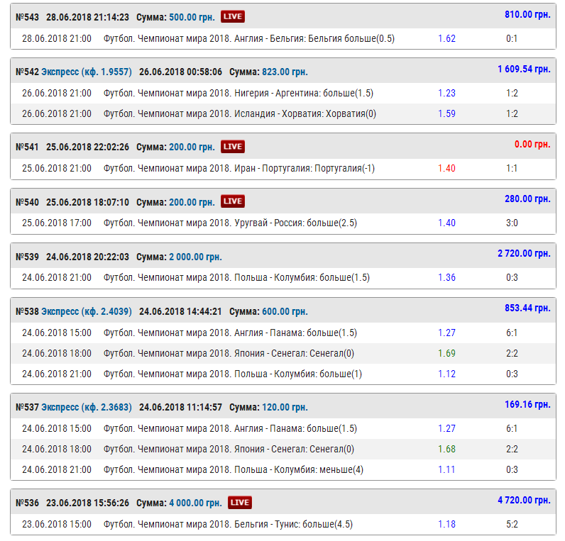Click Польша - Колумбия: больше(1.5) row
565x541 pixels.
coord(283,278)
